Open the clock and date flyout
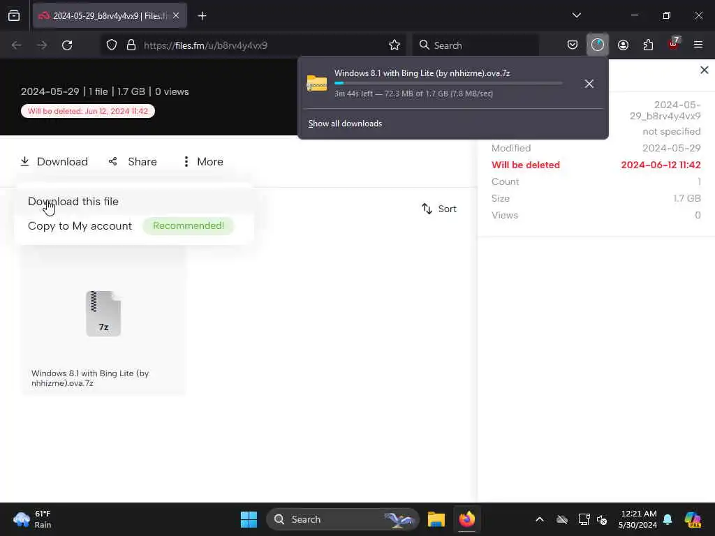 [x=637, y=519]
